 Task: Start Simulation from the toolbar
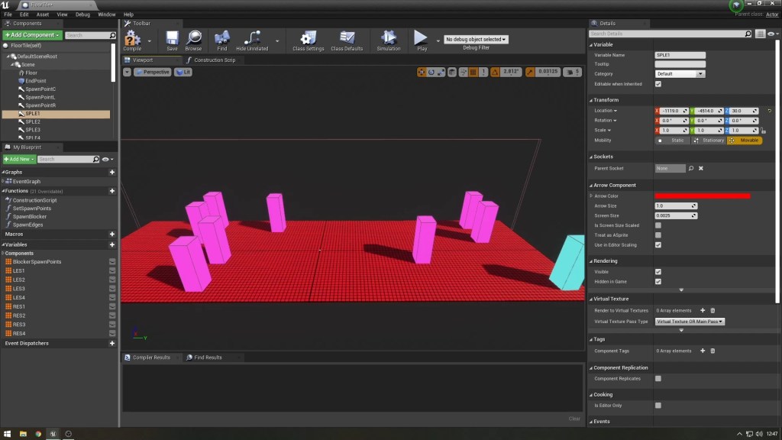(388, 39)
